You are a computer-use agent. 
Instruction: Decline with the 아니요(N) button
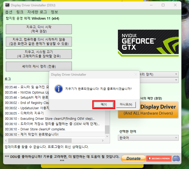(x=126, y=104)
